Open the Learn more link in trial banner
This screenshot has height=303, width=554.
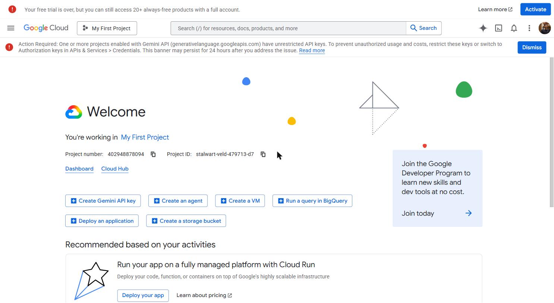click(495, 9)
